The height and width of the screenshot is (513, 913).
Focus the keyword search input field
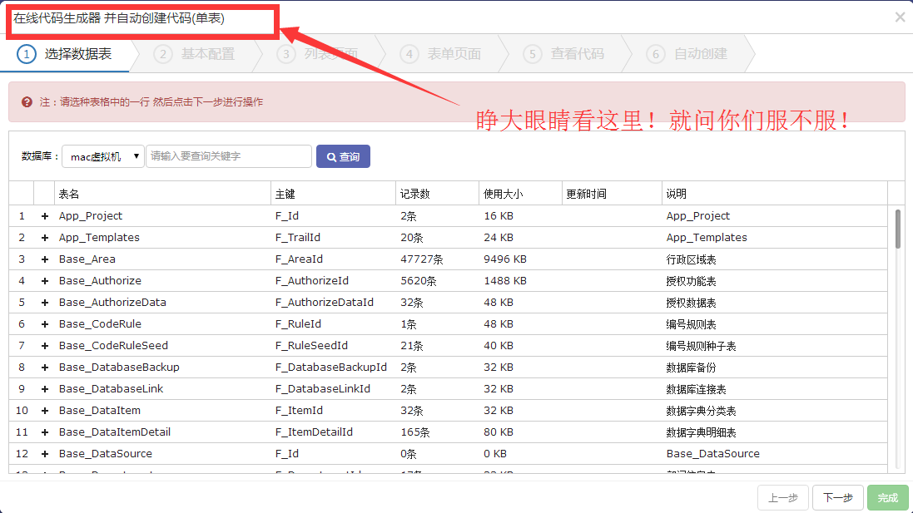tap(229, 156)
